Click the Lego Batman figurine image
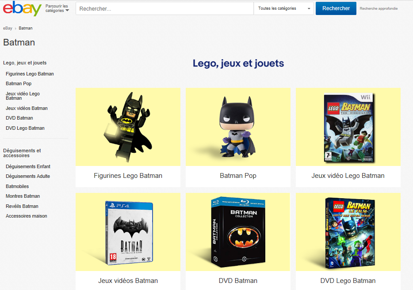 [128, 127]
